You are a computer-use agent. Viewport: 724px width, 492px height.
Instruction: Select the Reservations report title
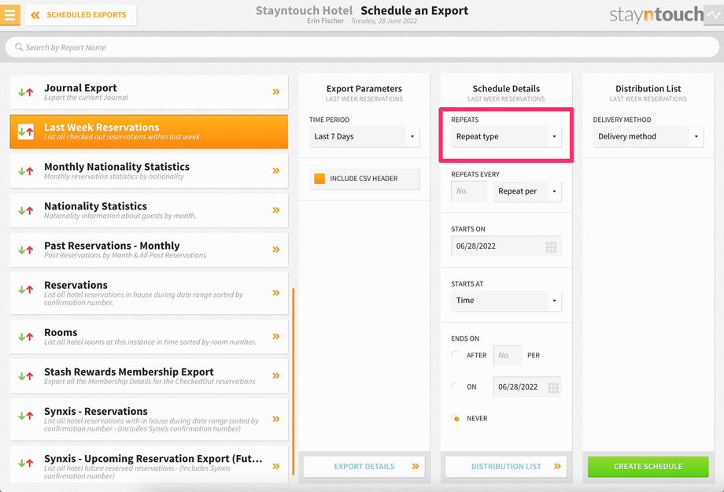point(76,285)
